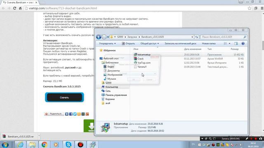Viewport: 264px width, 148px height.
Task: Select the bdcamsetup application file
Action: (x=144, y=55)
